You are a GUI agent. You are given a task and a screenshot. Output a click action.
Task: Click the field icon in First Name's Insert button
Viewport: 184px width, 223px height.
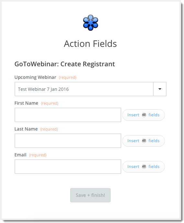click(144, 115)
